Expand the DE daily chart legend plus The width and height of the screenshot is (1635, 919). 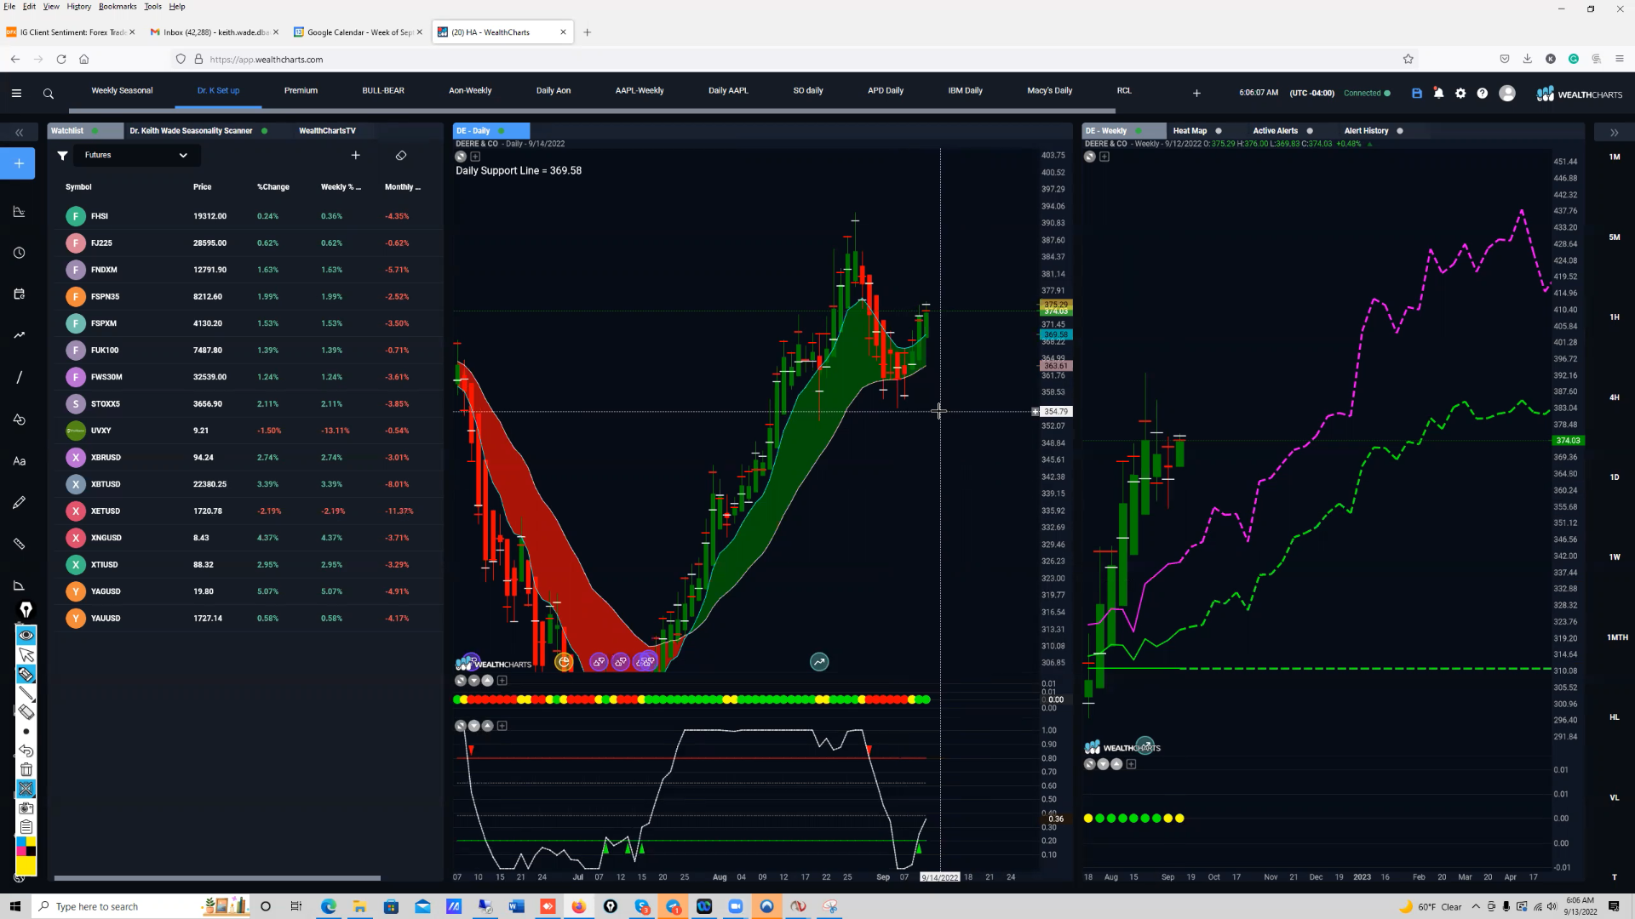[475, 157]
